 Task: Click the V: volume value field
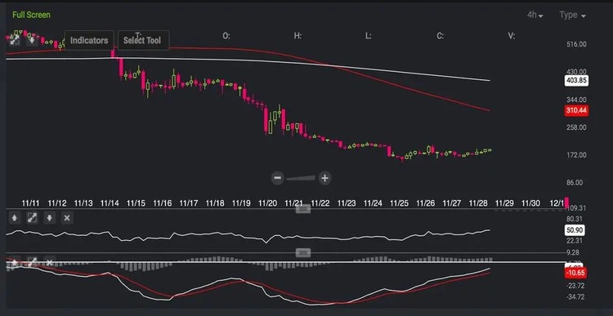[x=512, y=36]
